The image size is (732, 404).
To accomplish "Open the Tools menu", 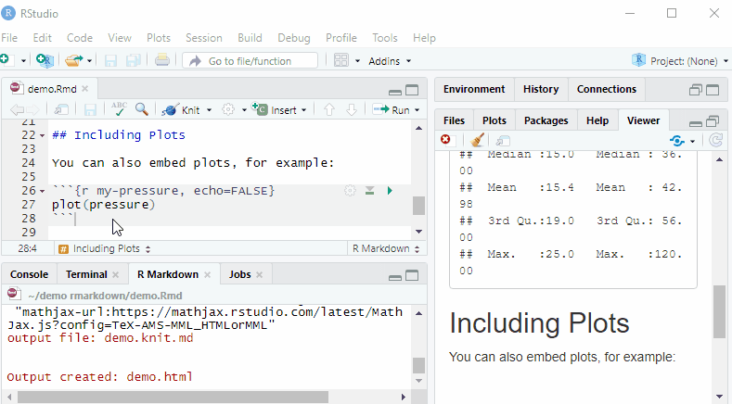I will click(x=385, y=38).
